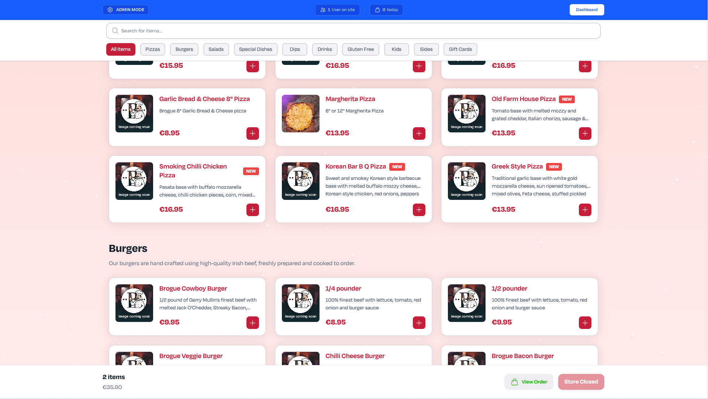Add Brogue Cowboy Burger to order

pyautogui.click(x=253, y=323)
